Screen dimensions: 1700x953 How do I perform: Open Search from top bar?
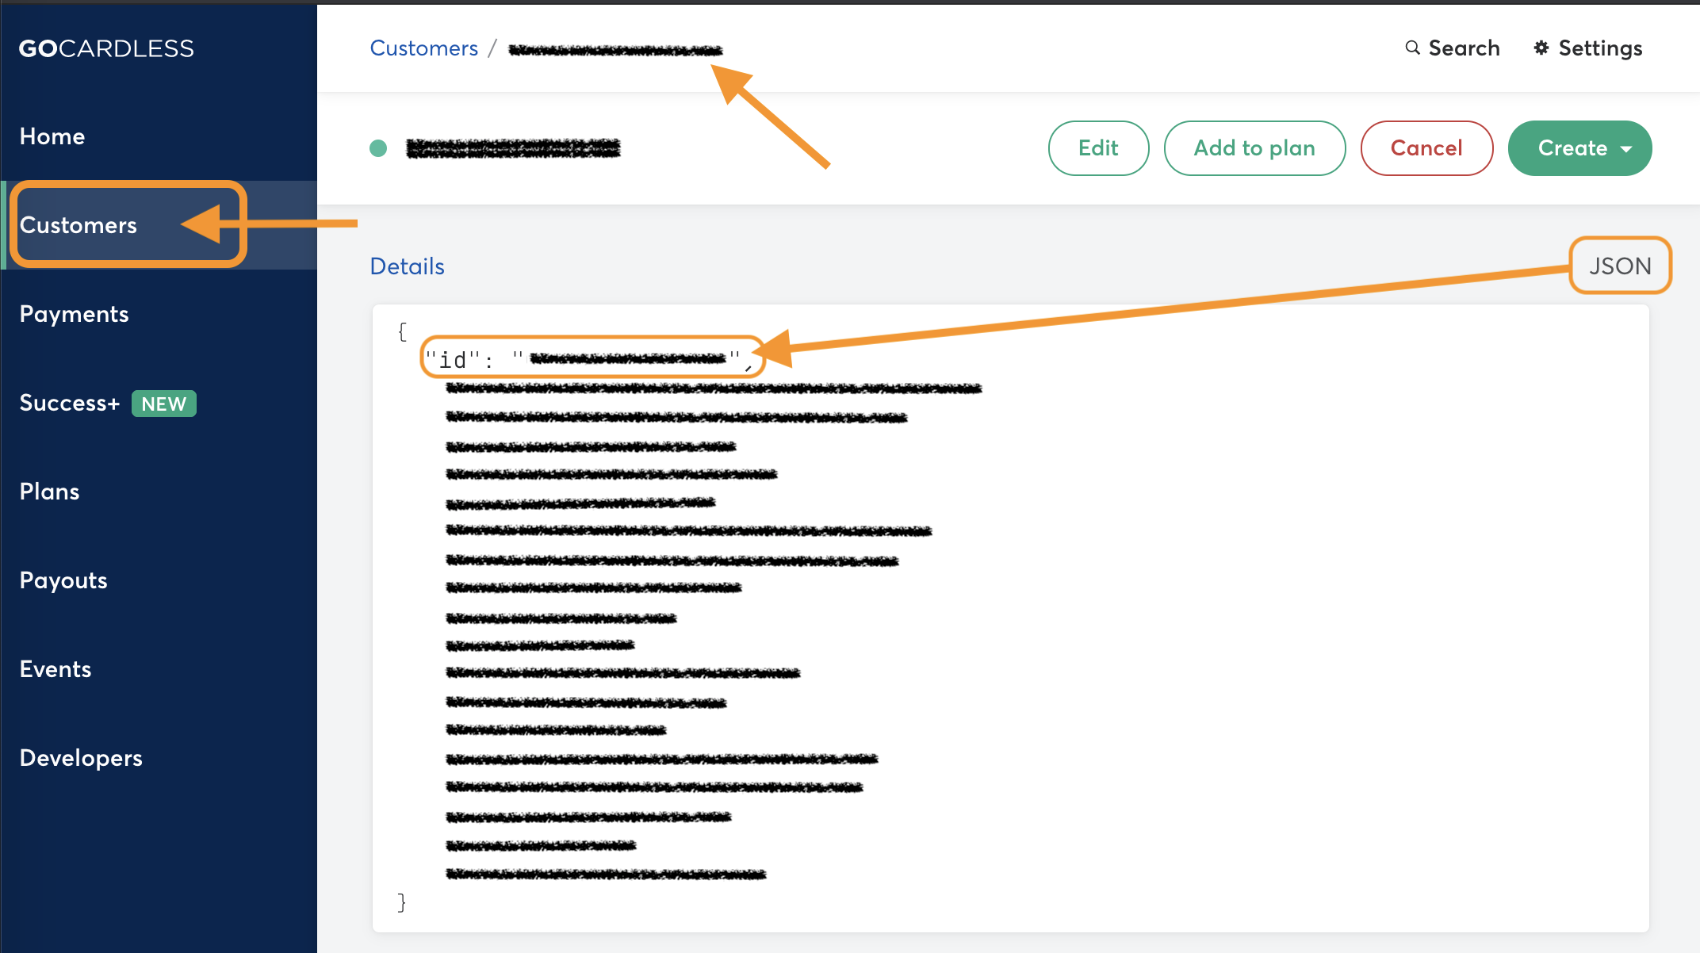coord(1451,47)
